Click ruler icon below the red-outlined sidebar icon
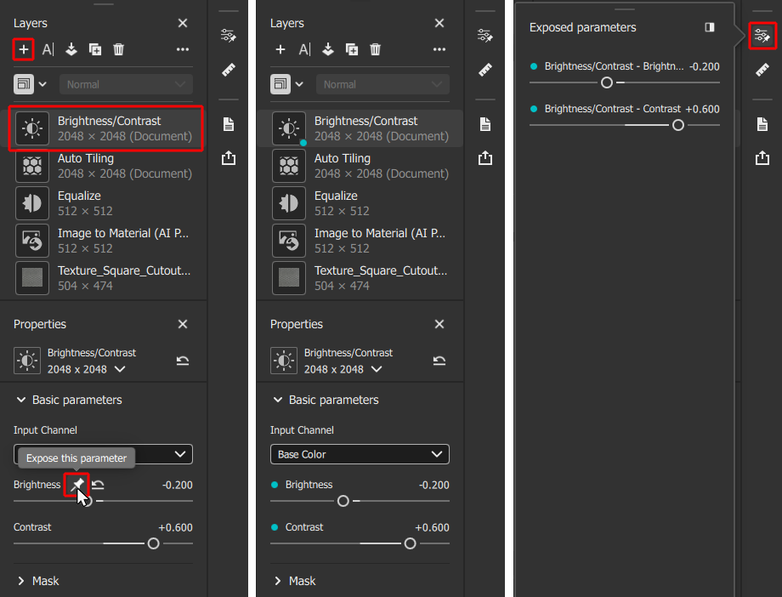 tap(762, 70)
